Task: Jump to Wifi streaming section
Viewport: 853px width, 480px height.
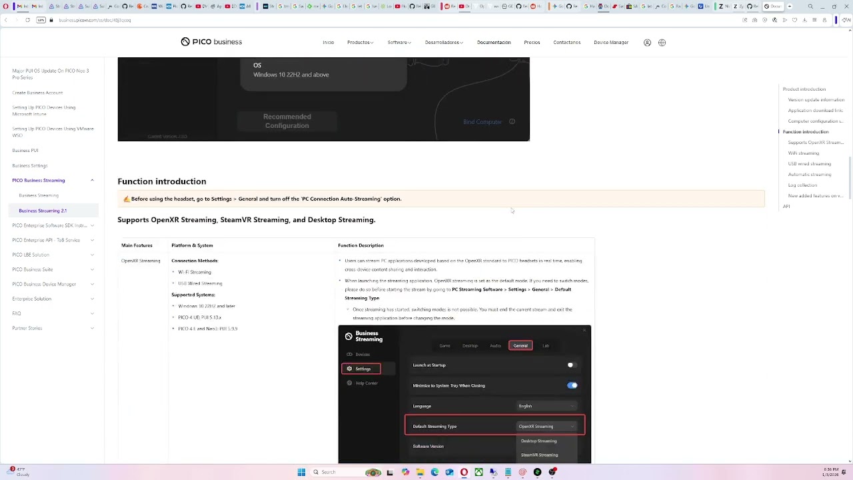Action: 804,153
